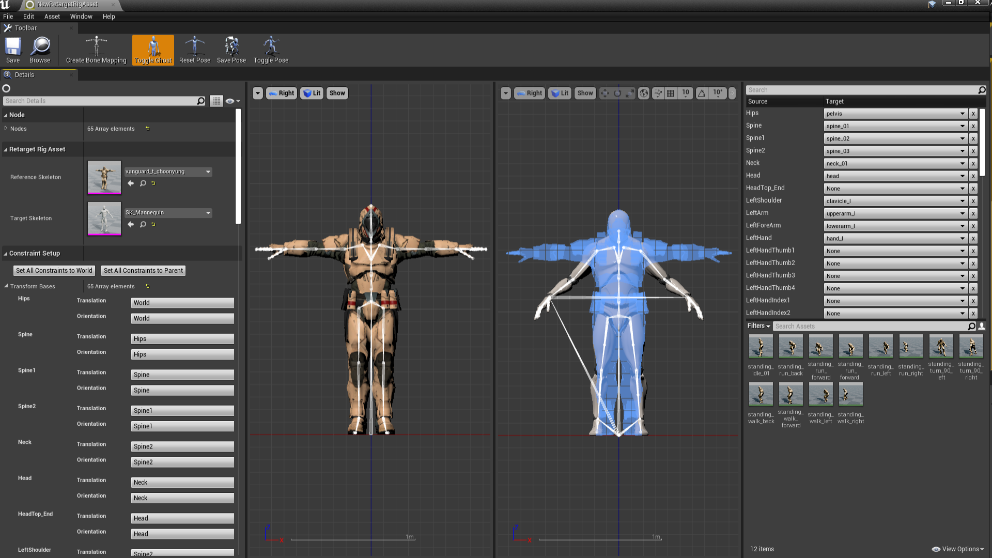This screenshot has width=992, height=558.
Task: Click Set All Constraints to Parent
Action: (x=143, y=270)
